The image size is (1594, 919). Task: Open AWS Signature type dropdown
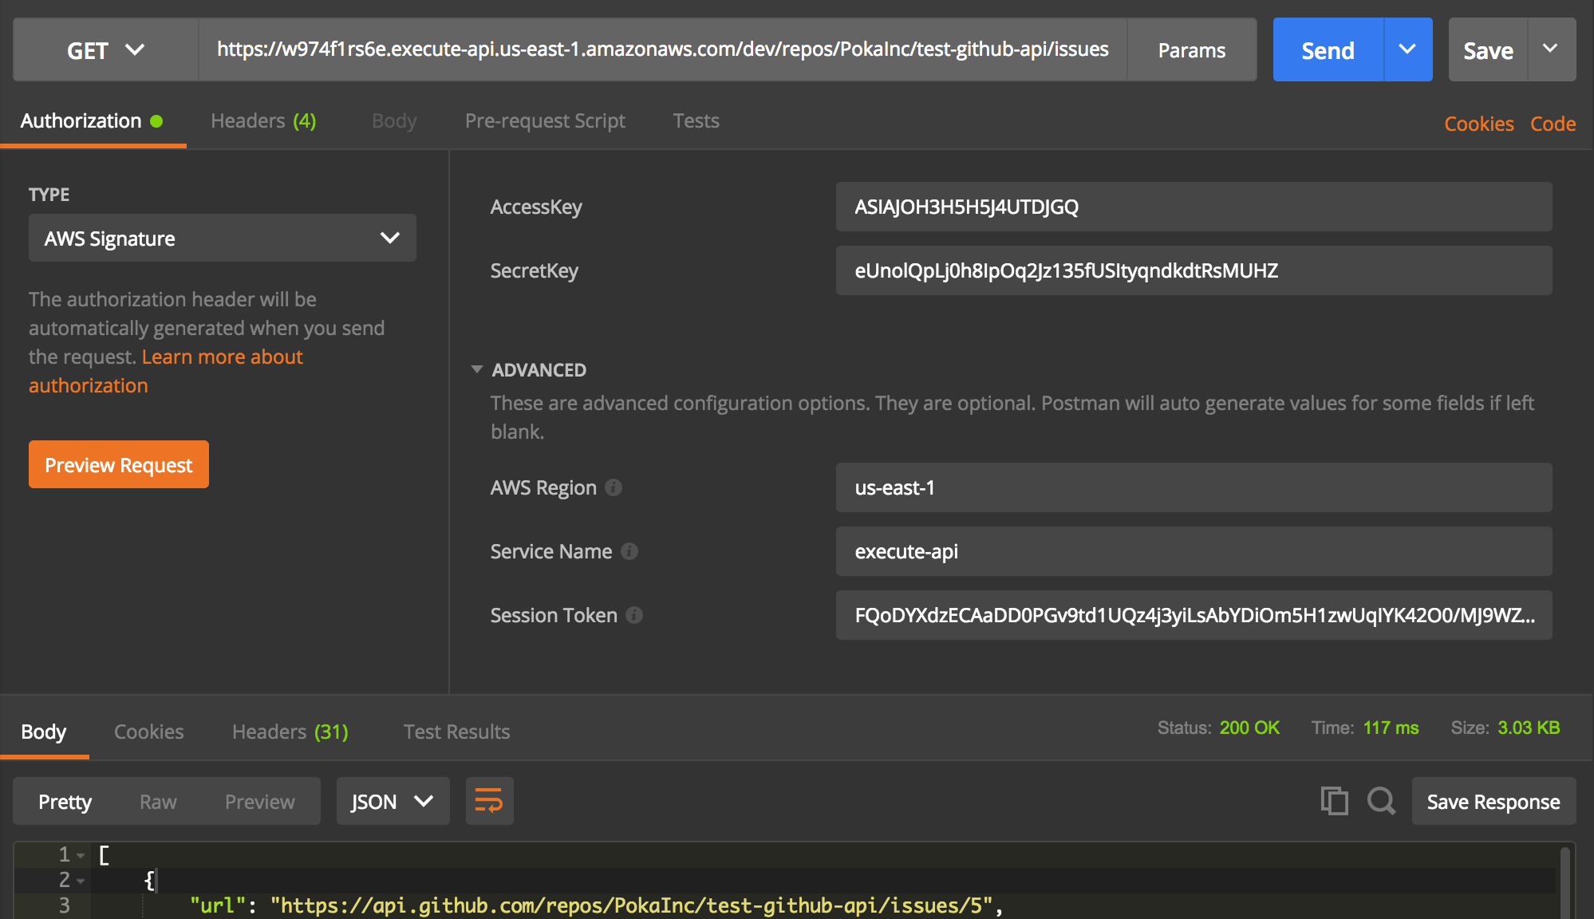[222, 238]
